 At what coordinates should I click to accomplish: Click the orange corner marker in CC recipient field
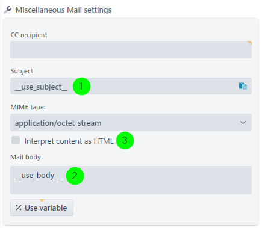(249, 43)
